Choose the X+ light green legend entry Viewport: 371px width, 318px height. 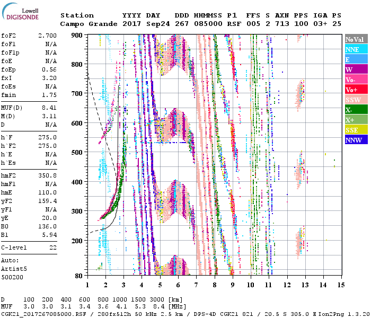(x=355, y=120)
